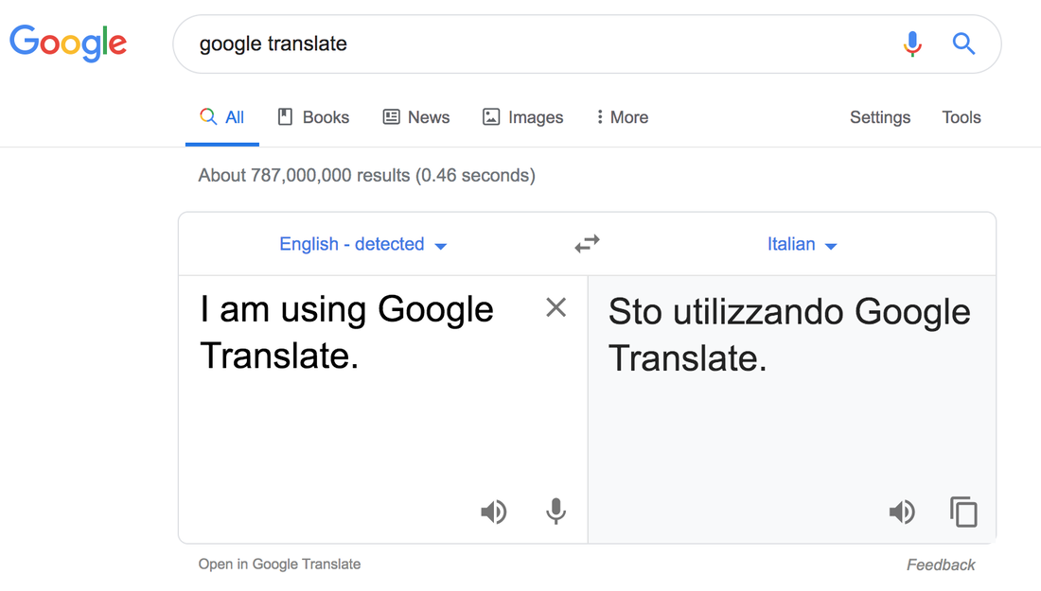Click the blue magnifying glass search icon

963,43
